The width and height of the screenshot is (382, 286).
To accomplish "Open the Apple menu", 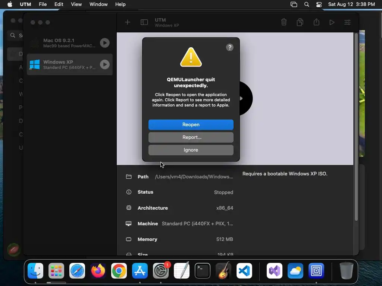I will click(10, 4).
